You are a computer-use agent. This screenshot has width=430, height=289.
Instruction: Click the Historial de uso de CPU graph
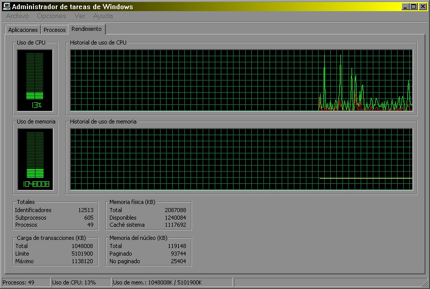[241, 80]
